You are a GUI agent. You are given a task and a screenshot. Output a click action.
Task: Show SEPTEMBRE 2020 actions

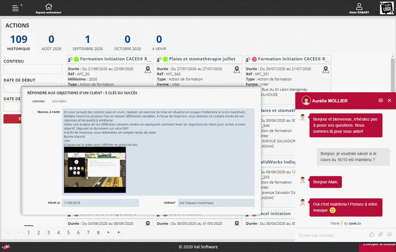point(87,43)
